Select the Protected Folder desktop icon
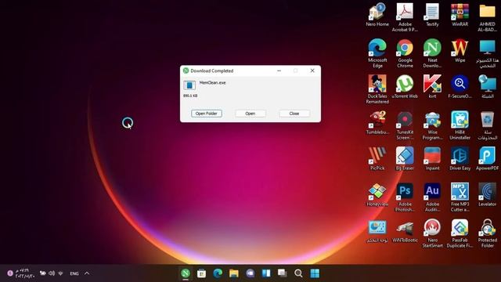 [487, 233]
